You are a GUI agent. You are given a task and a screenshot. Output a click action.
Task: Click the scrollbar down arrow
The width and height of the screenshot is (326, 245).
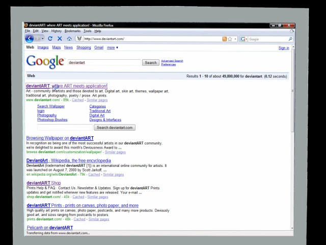292,228
